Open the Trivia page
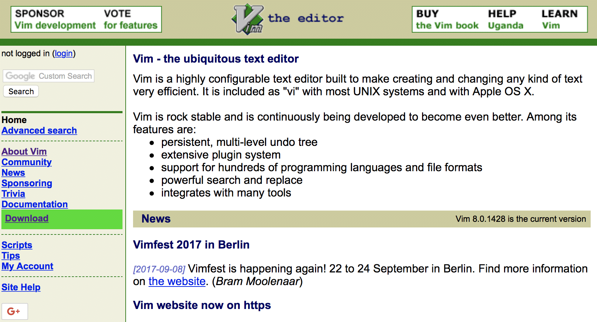The height and width of the screenshot is (322, 597). [13, 194]
